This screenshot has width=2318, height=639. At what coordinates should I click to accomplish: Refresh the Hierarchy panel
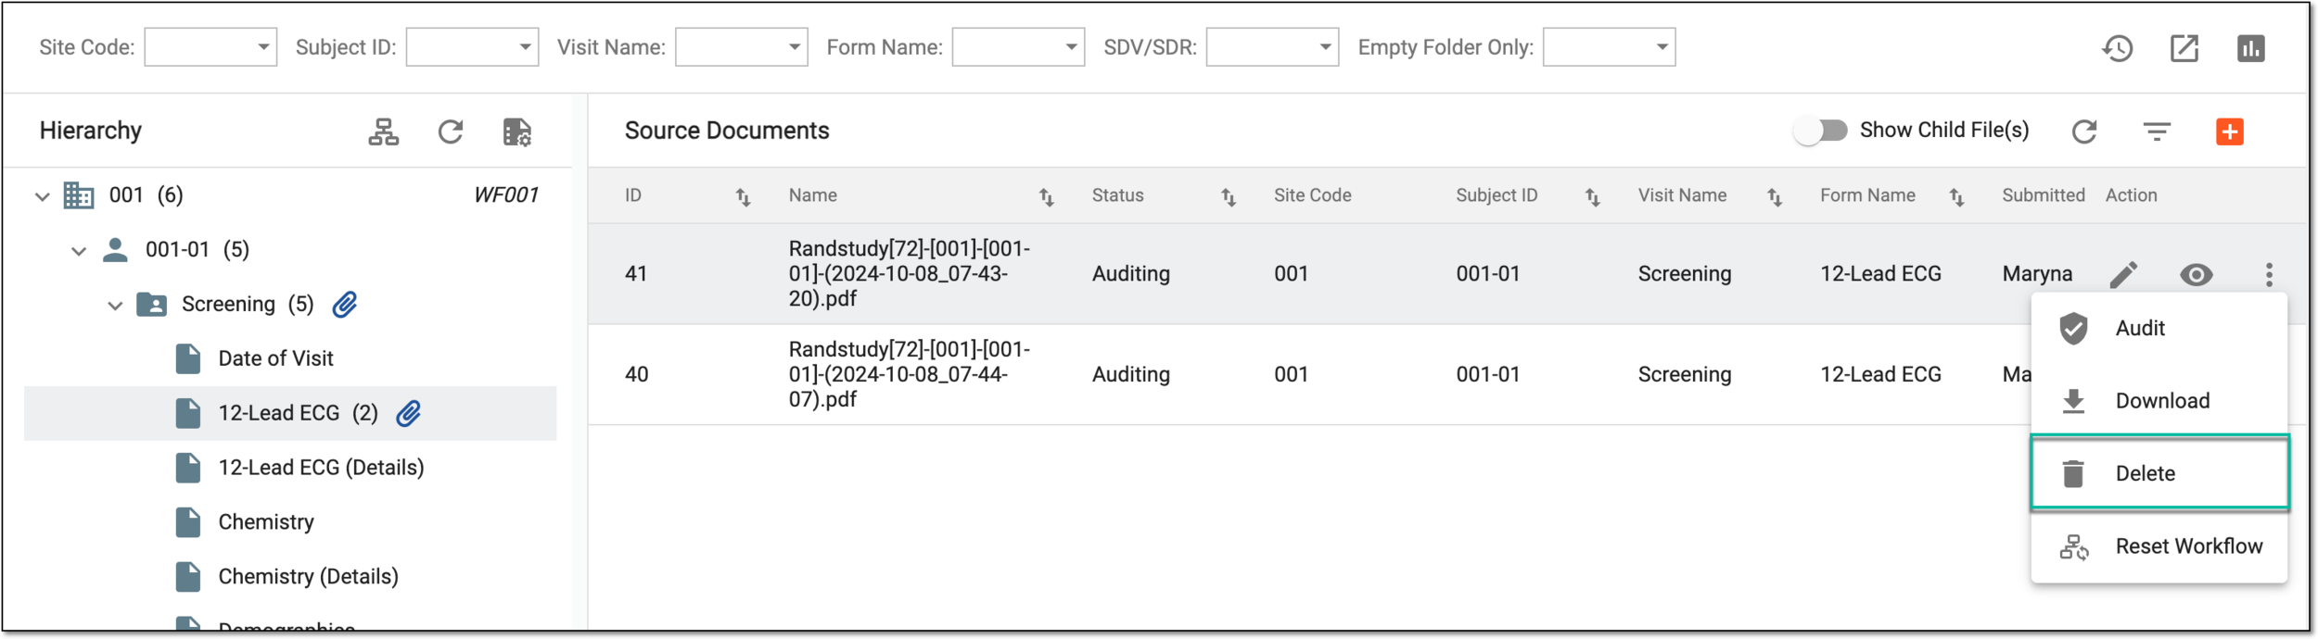coord(451,132)
